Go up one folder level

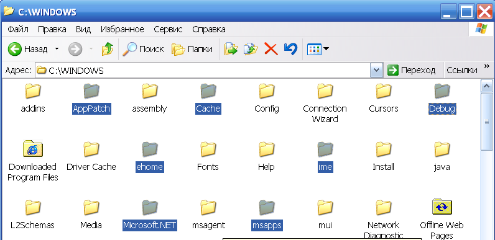pos(108,49)
